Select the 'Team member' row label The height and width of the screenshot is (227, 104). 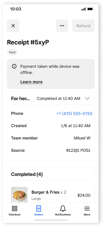24,138
